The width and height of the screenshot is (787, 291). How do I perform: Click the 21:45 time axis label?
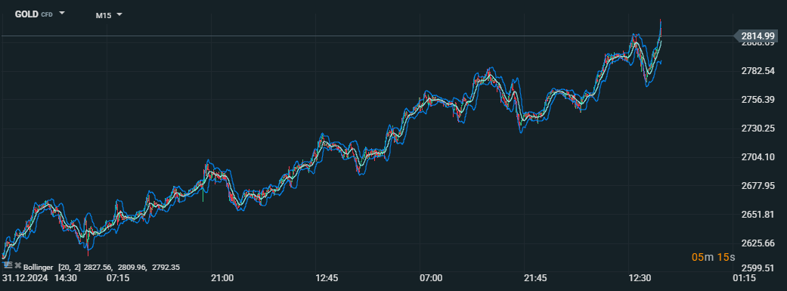(x=535, y=278)
